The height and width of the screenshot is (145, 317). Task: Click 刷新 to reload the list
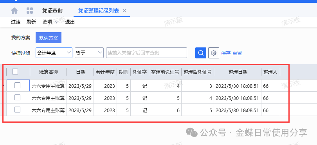coord(31,22)
